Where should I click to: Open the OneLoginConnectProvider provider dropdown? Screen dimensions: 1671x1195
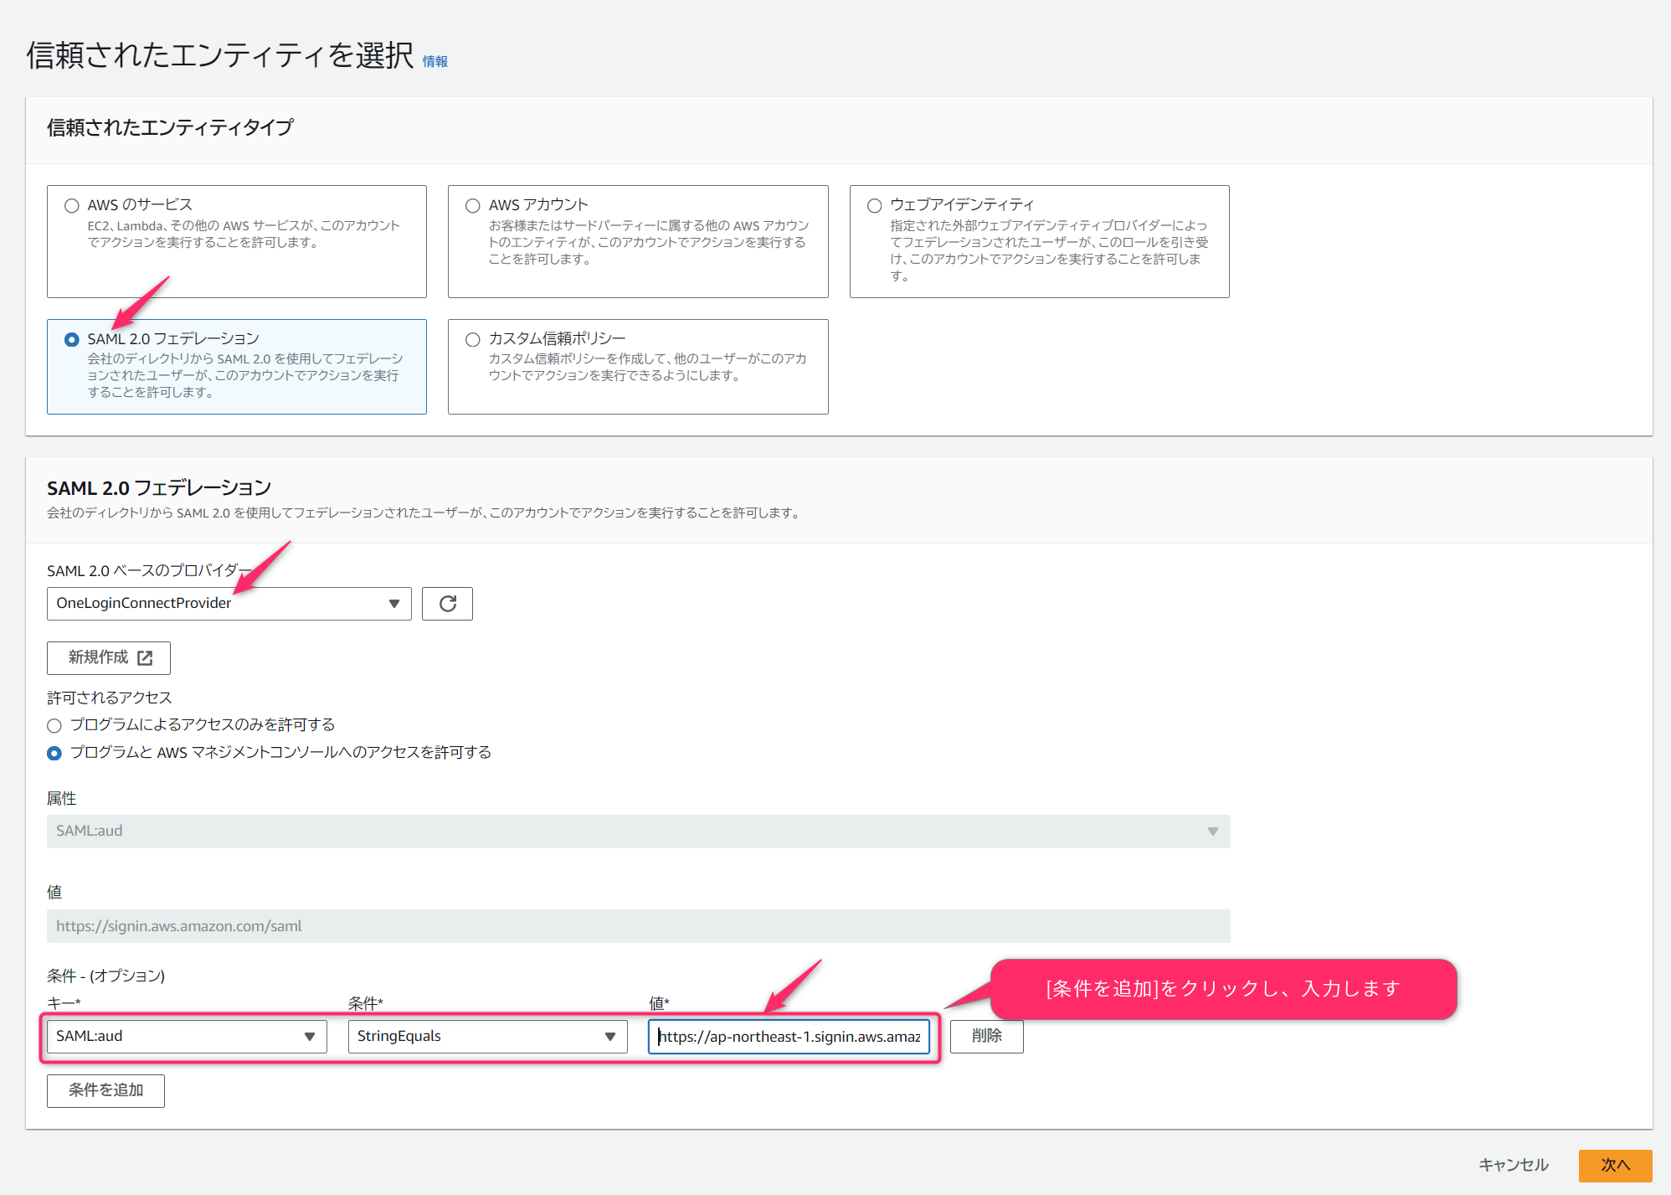point(229,604)
